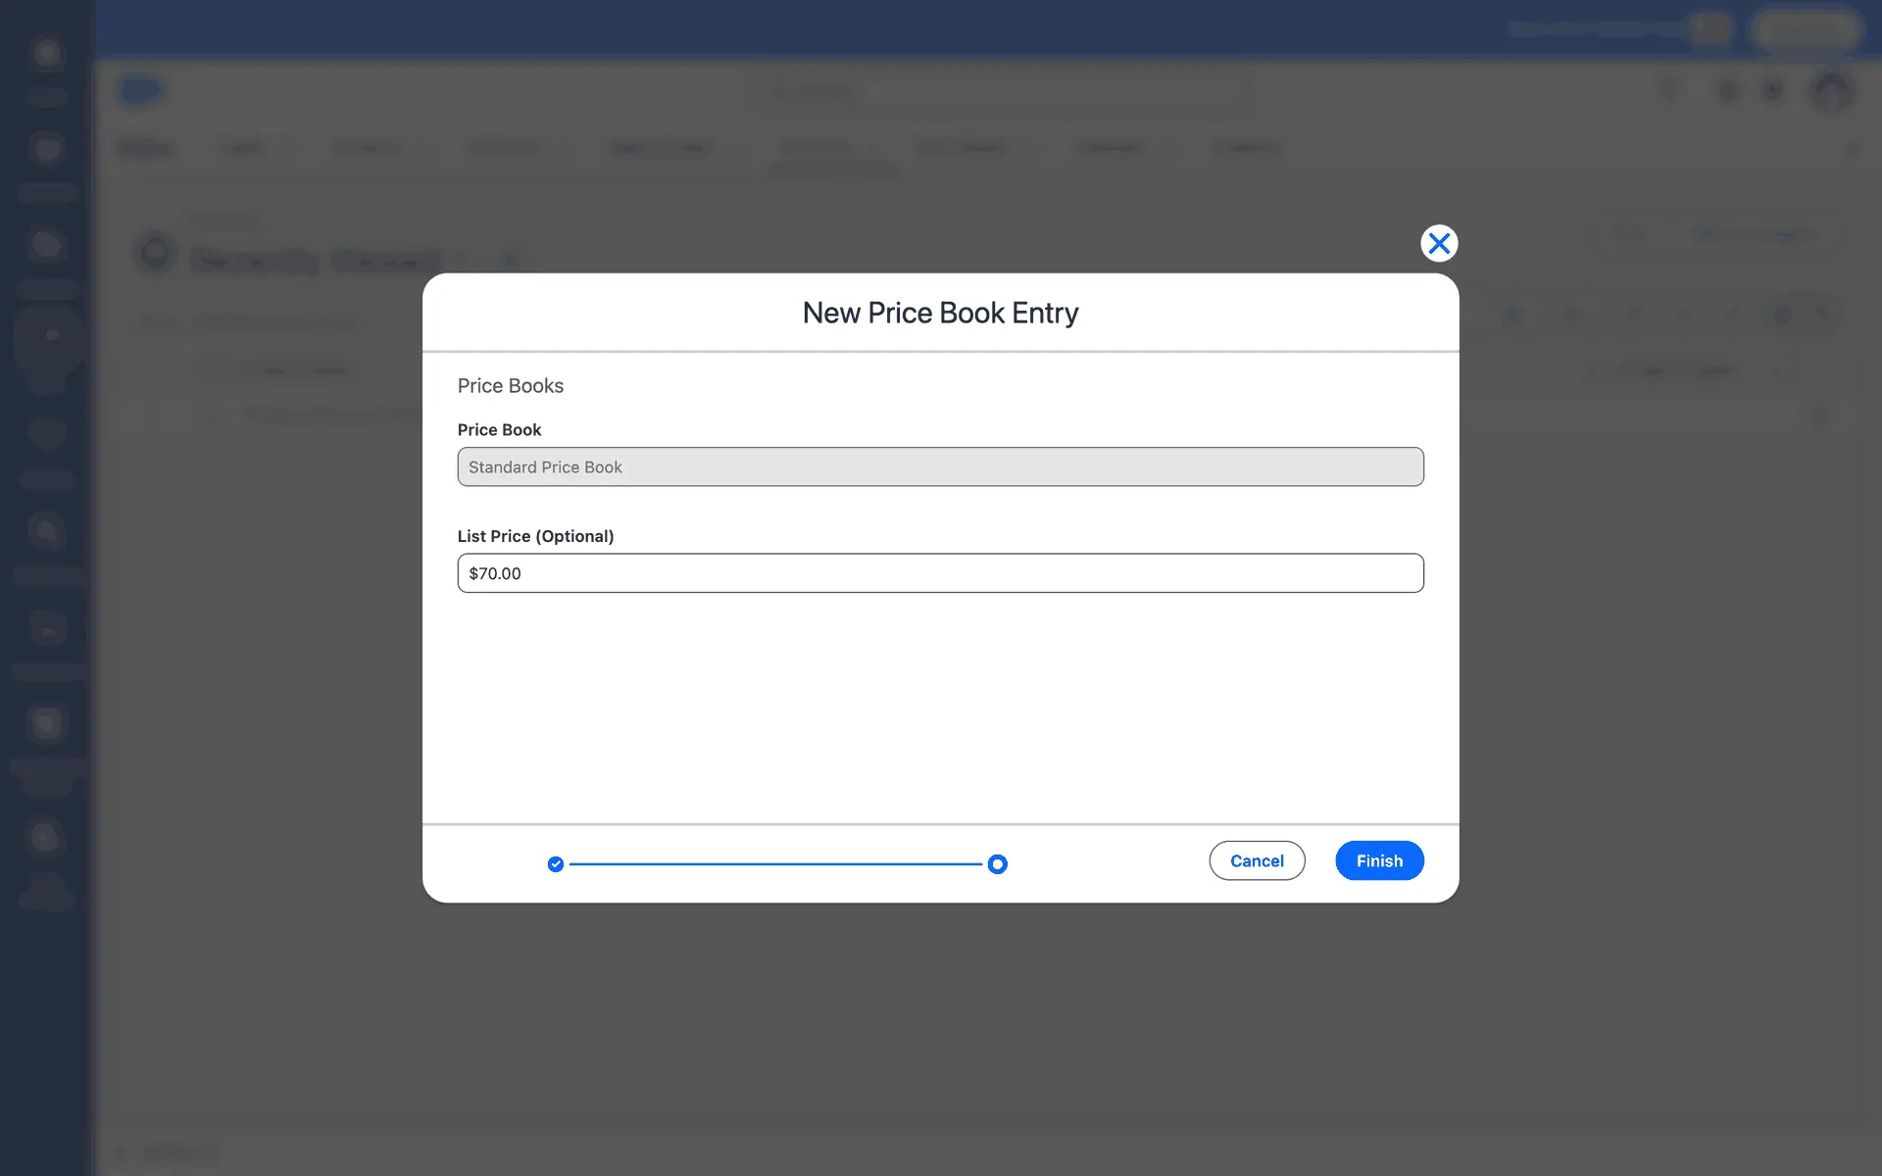Click the Salesforce cloud logo
1882x1176 pixels.
pyautogui.click(x=140, y=90)
